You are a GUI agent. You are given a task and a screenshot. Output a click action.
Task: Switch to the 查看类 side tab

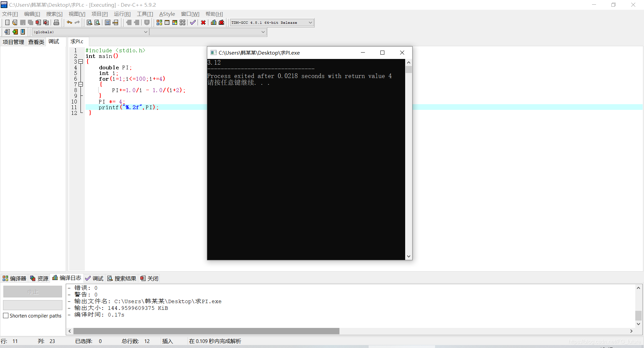tap(36, 42)
